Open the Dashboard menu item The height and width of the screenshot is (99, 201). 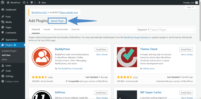click(x=11, y=9)
